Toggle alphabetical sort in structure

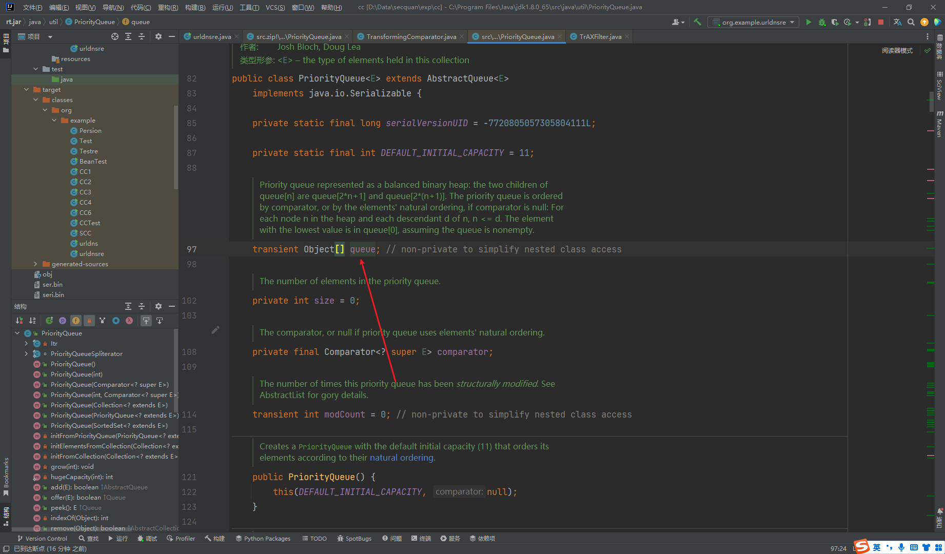tap(32, 321)
